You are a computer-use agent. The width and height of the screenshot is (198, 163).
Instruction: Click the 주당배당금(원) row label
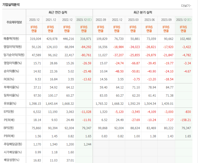coord(13,144)
